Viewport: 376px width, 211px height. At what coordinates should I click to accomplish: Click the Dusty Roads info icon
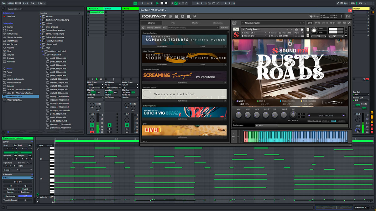302,29
